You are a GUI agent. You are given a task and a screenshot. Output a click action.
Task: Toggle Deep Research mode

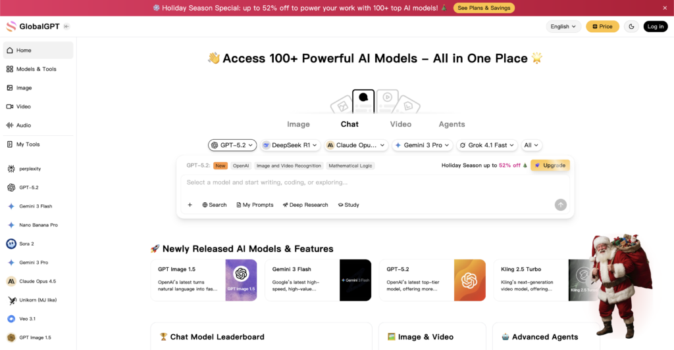click(x=305, y=205)
